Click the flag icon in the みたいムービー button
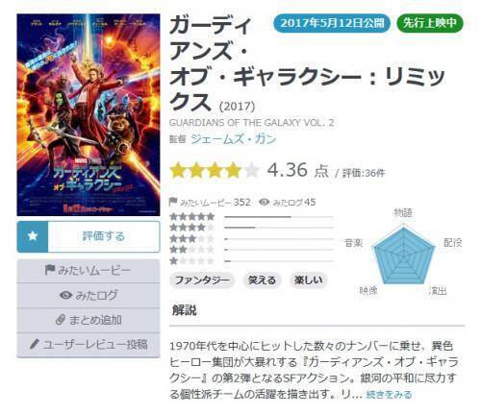This screenshot has width=481, height=414. [x=50, y=270]
